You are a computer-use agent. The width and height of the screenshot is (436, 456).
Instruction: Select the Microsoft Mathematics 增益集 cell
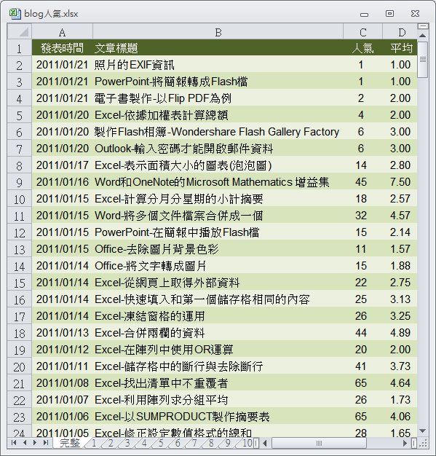click(x=218, y=182)
